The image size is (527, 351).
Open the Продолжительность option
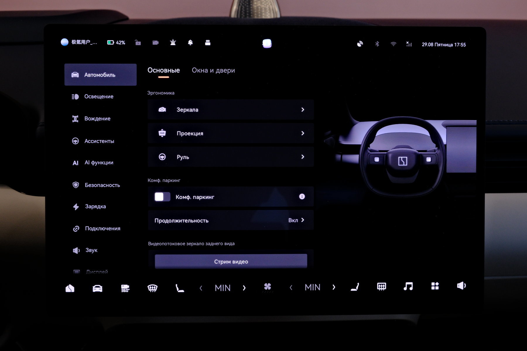[x=230, y=220]
